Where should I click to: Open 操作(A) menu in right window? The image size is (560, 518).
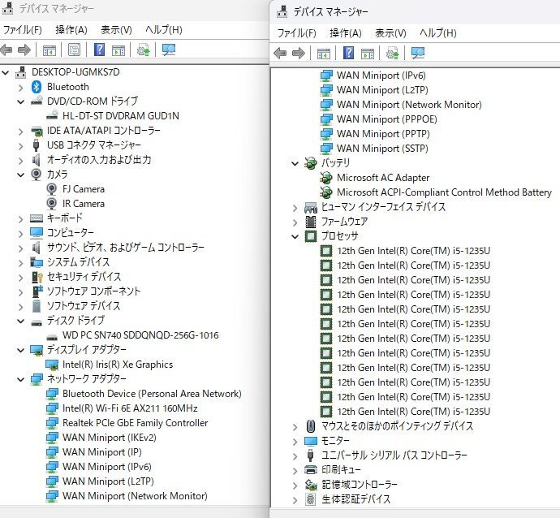(x=346, y=33)
